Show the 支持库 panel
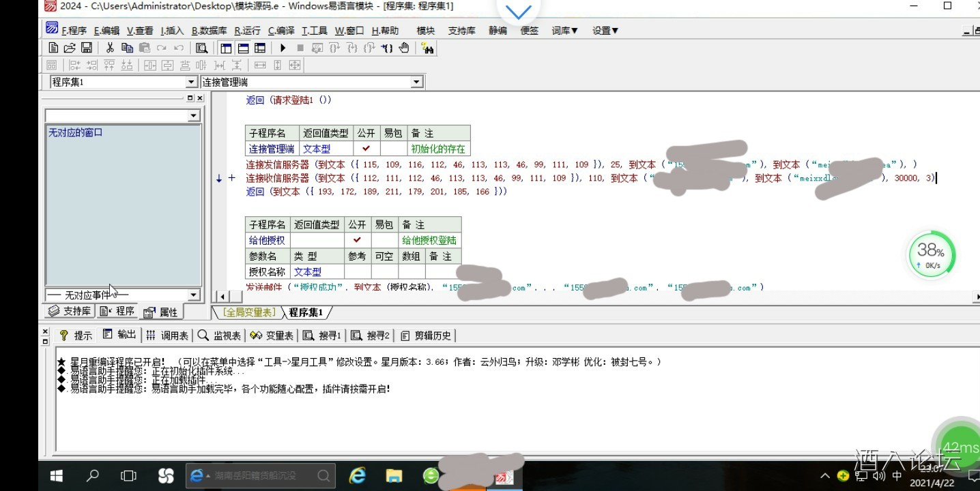Image resolution: width=980 pixels, height=491 pixels. (x=68, y=311)
